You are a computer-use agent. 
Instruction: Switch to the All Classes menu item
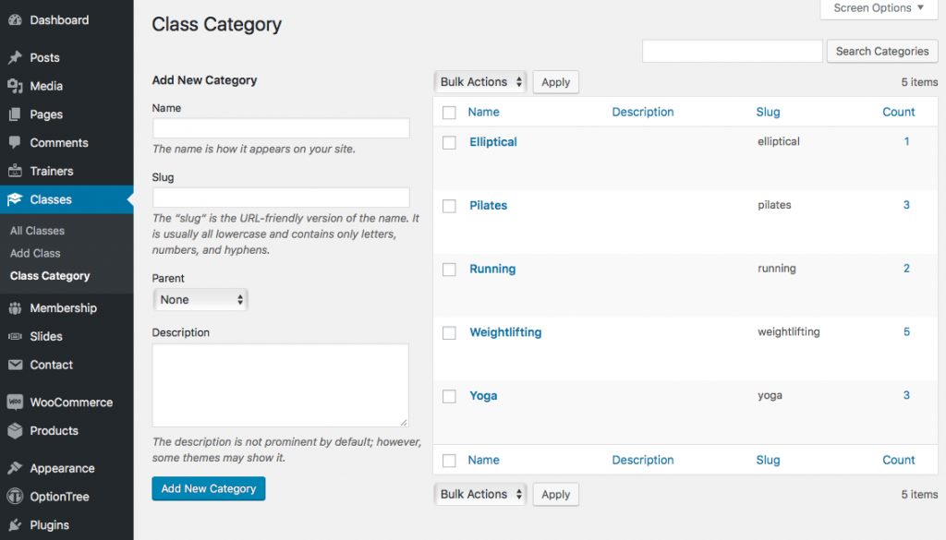pyautogui.click(x=36, y=230)
